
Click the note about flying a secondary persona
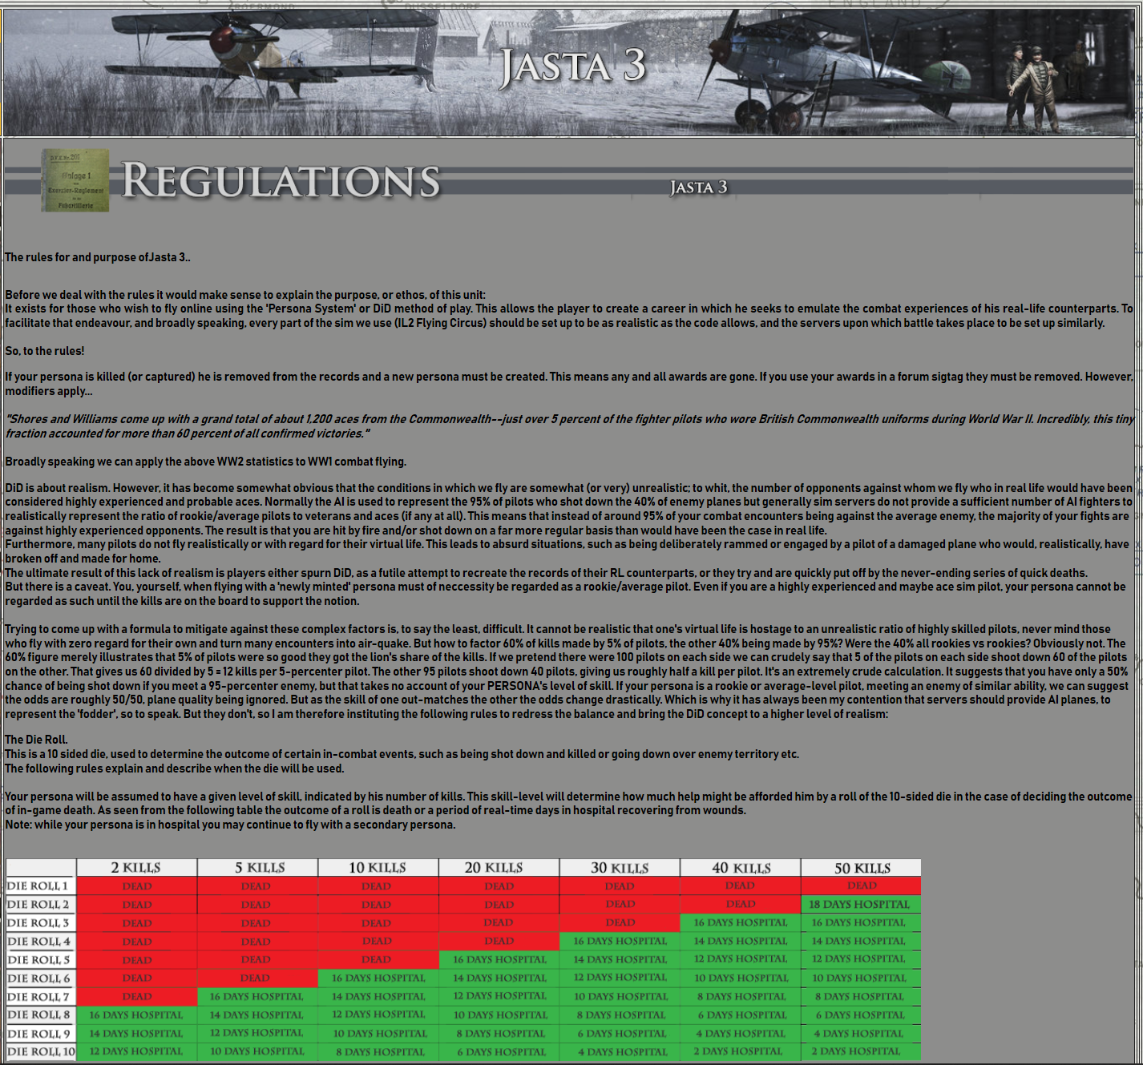pos(230,825)
